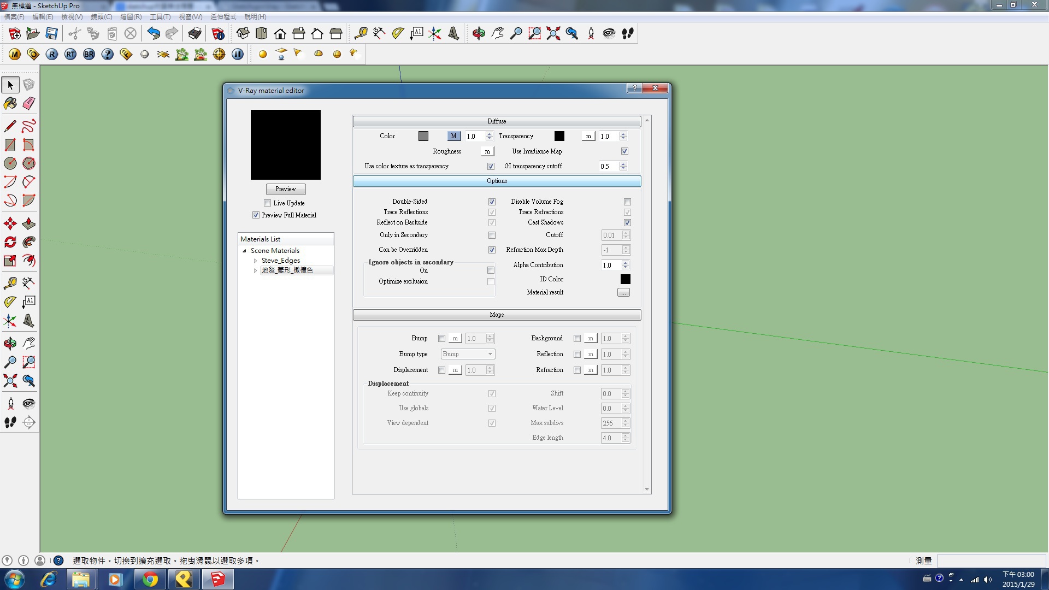Enable the Live Update checkbox
1049x590 pixels.
[x=267, y=203]
